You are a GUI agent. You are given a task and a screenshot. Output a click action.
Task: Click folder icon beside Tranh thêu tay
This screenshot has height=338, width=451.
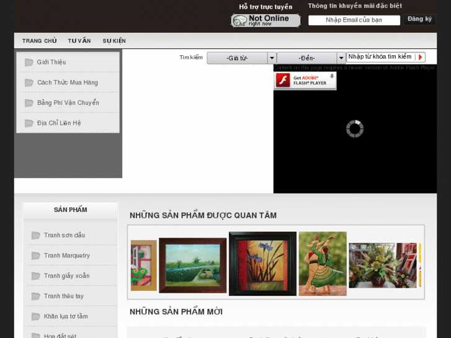35,296
